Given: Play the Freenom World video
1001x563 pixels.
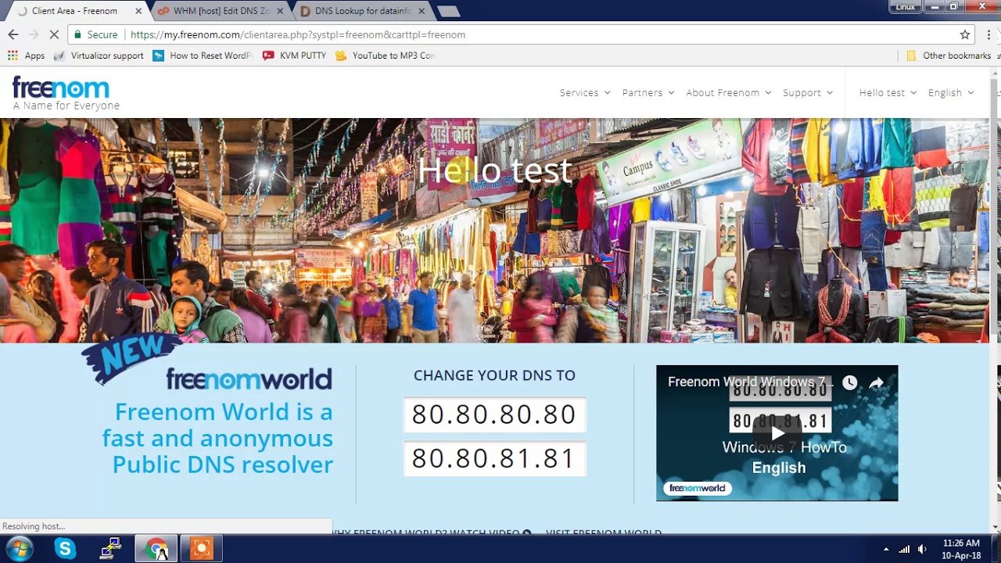Looking at the screenshot, I should pos(777,433).
